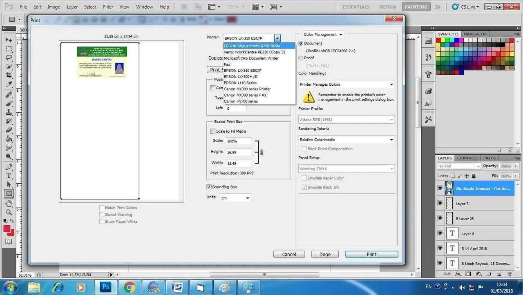Toggle Show Paper White checkbox
Image resolution: width=523 pixels, height=295 pixels.
point(102,222)
